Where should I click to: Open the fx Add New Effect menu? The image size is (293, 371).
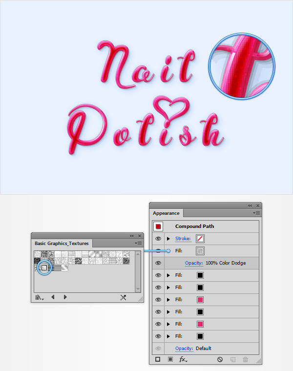[183, 359]
